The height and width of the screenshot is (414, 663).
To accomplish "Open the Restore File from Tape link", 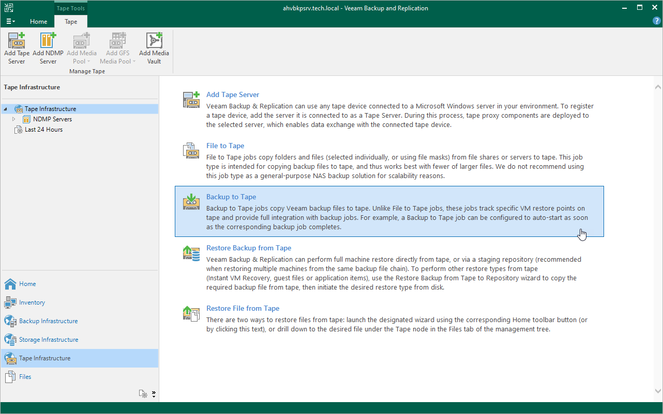I will (243, 309).
